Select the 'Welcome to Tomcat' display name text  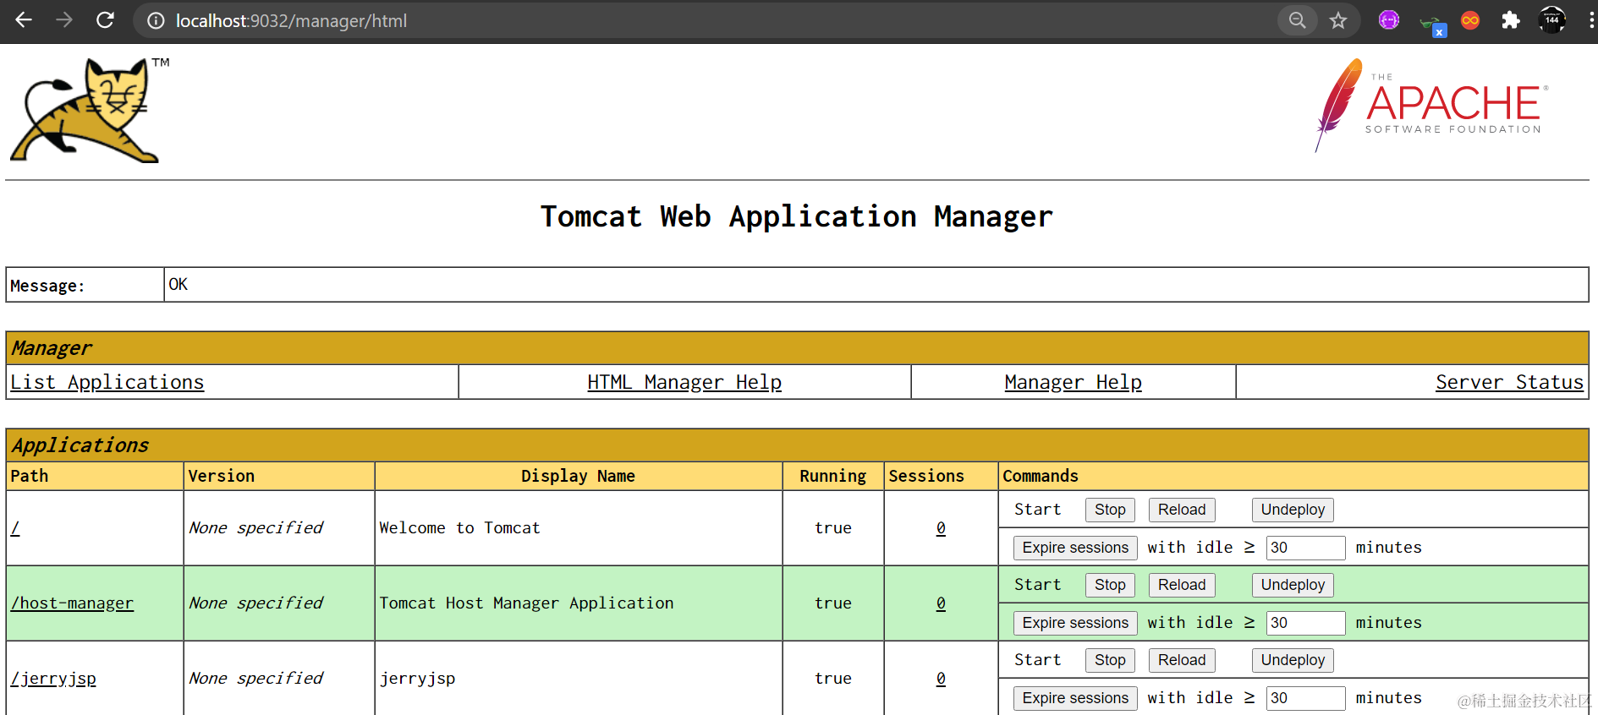click(x=459, y=528)
